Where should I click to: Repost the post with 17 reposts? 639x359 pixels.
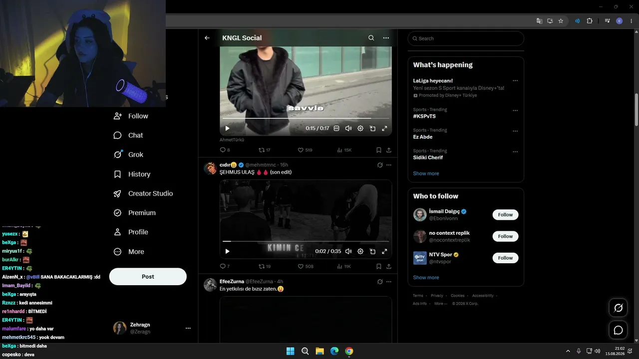264,150
